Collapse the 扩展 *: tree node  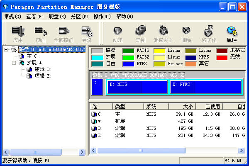click(x=14, y=63)
